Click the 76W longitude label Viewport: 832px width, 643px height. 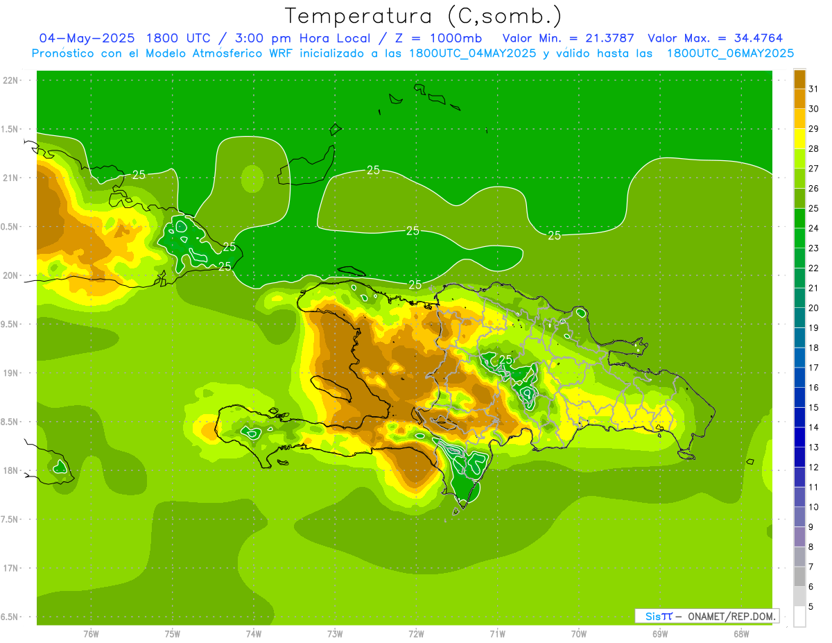91,634
